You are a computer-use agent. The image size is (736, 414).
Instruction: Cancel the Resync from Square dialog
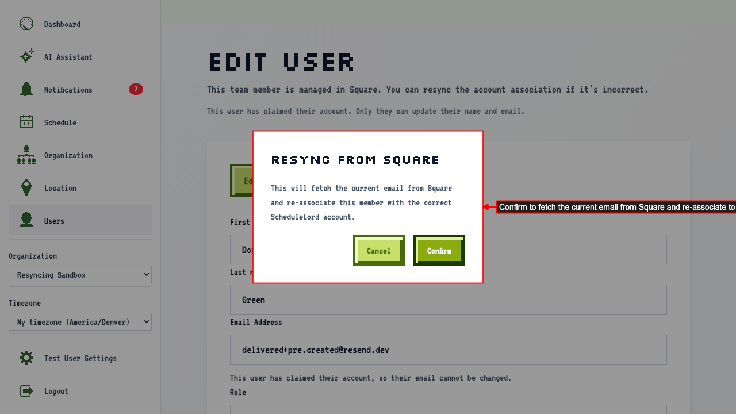coord(379,251)
